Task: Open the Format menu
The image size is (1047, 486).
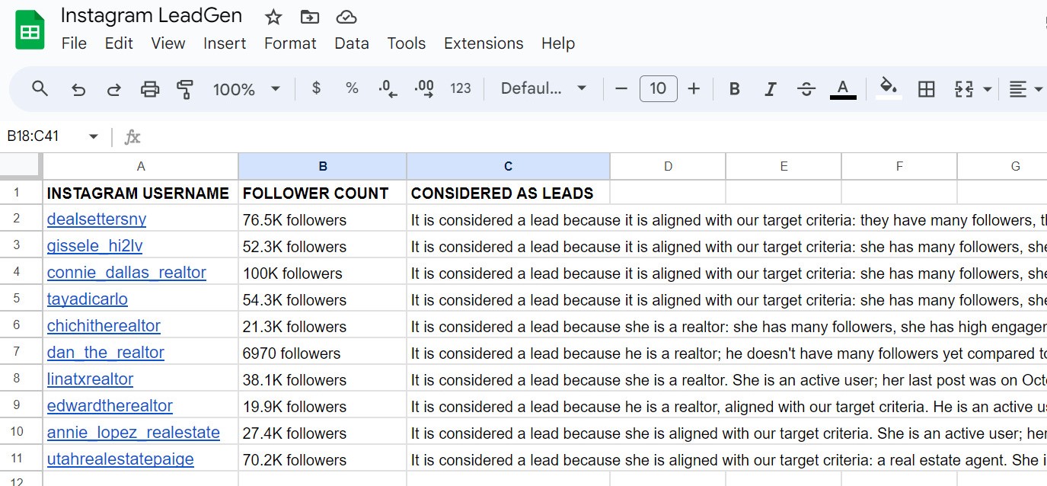Action: pos(290,43)
